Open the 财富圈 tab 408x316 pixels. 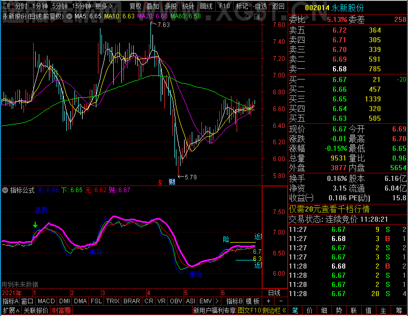tap(61, 310)
